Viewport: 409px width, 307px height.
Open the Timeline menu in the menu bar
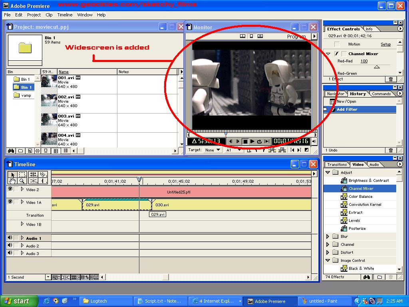65,15
